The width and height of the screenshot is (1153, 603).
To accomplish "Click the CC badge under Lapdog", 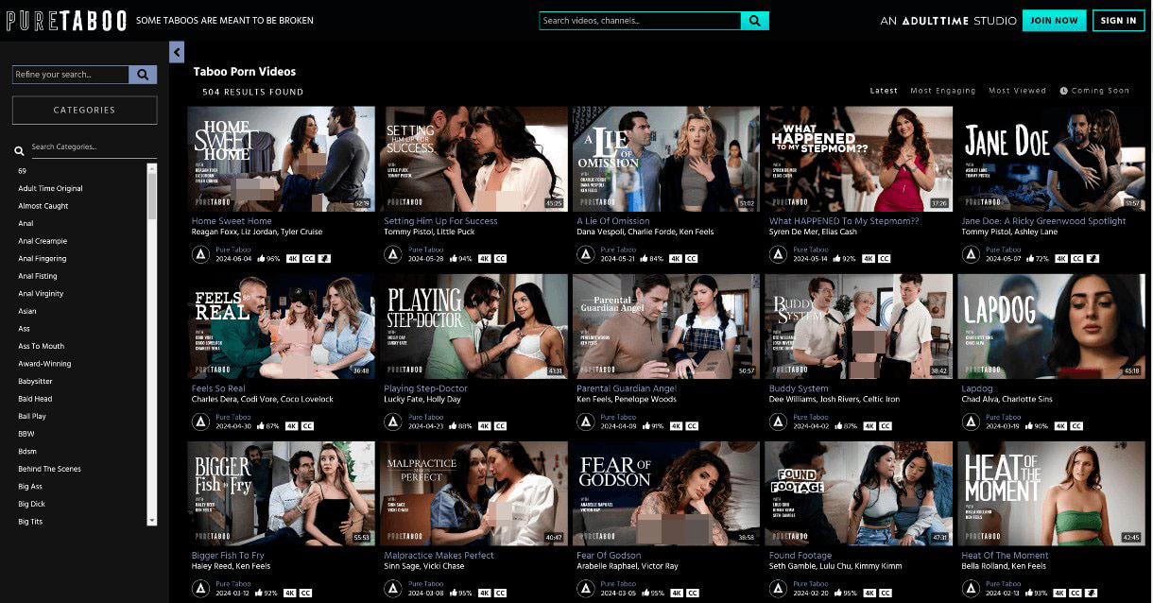I will (1077, 426).
